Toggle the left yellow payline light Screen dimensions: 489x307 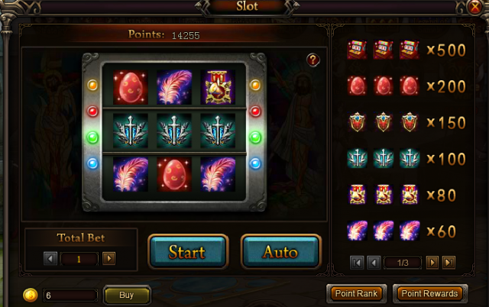92,85
